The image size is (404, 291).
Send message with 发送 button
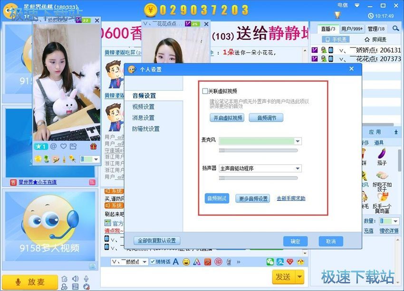(x=283, y=277)
